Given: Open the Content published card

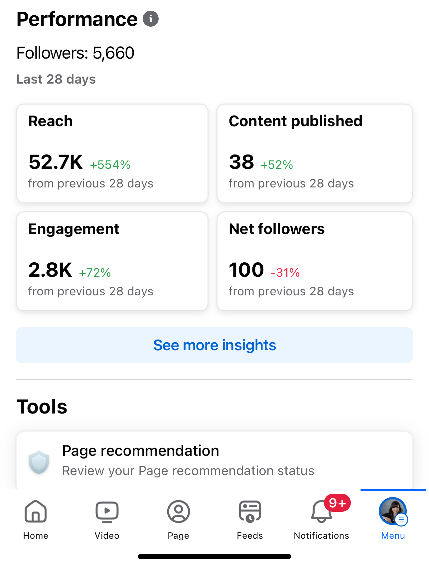Looking at the screenshot, I should click(315, 153).
